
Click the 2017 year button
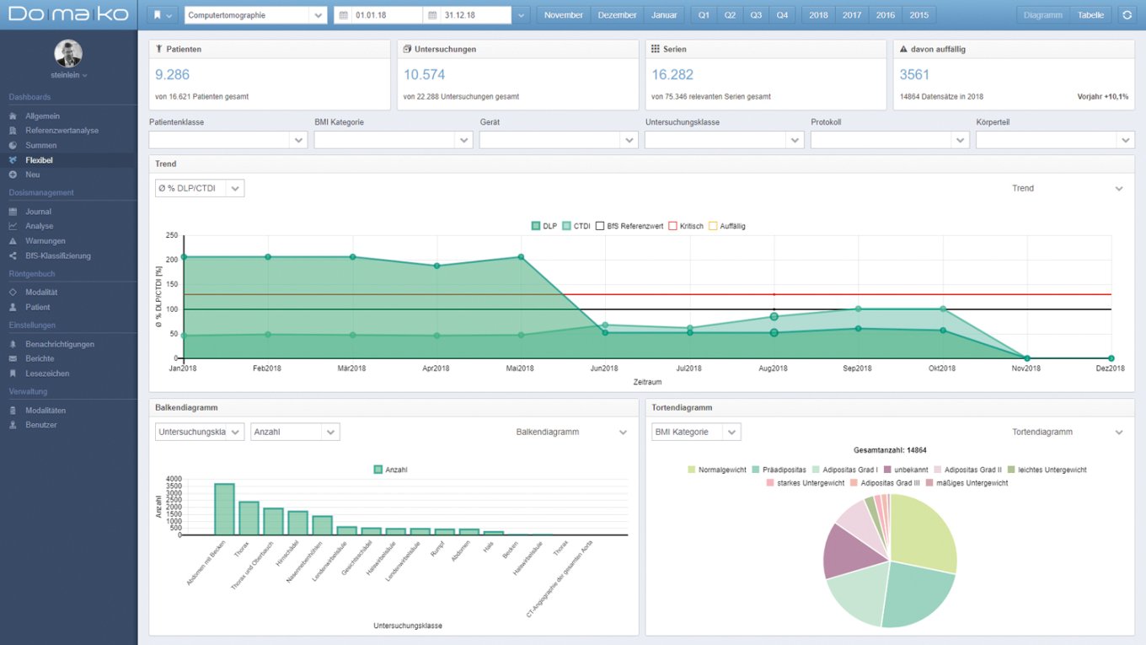852,15
